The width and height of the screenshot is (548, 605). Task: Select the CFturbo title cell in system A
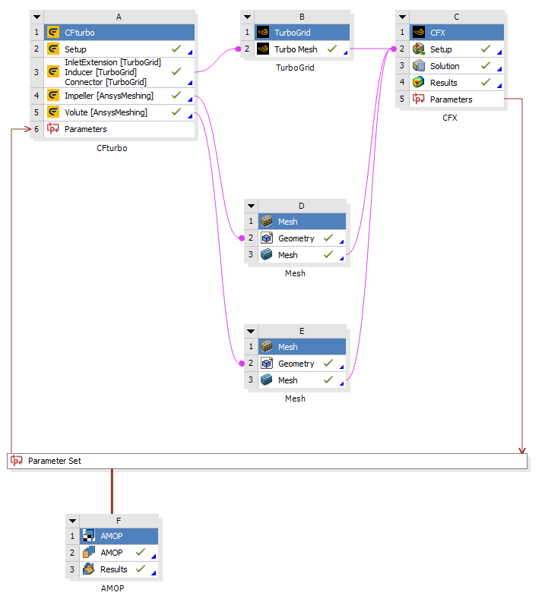tap(119, 33)
